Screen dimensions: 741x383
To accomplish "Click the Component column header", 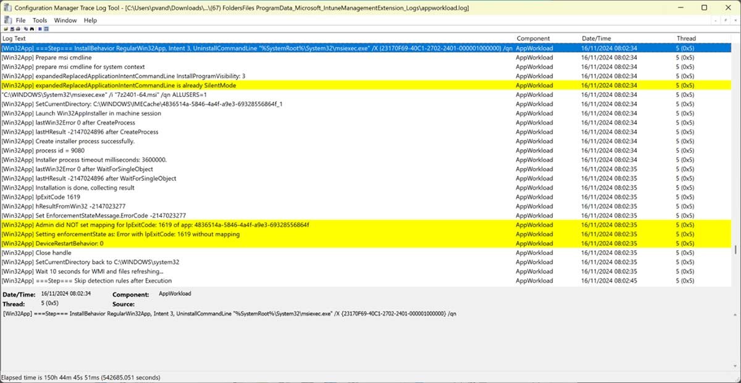I will coord(533,38).
